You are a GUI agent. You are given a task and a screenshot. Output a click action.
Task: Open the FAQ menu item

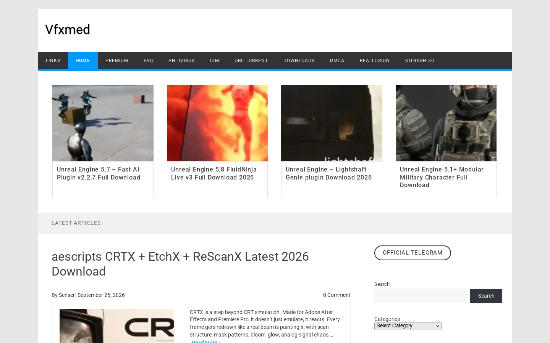[148, 61]
